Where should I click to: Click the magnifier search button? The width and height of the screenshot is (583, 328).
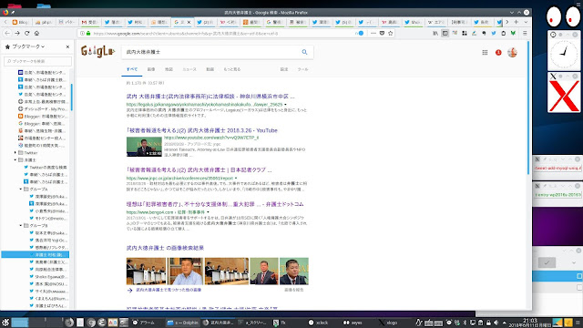click(304, 52)
